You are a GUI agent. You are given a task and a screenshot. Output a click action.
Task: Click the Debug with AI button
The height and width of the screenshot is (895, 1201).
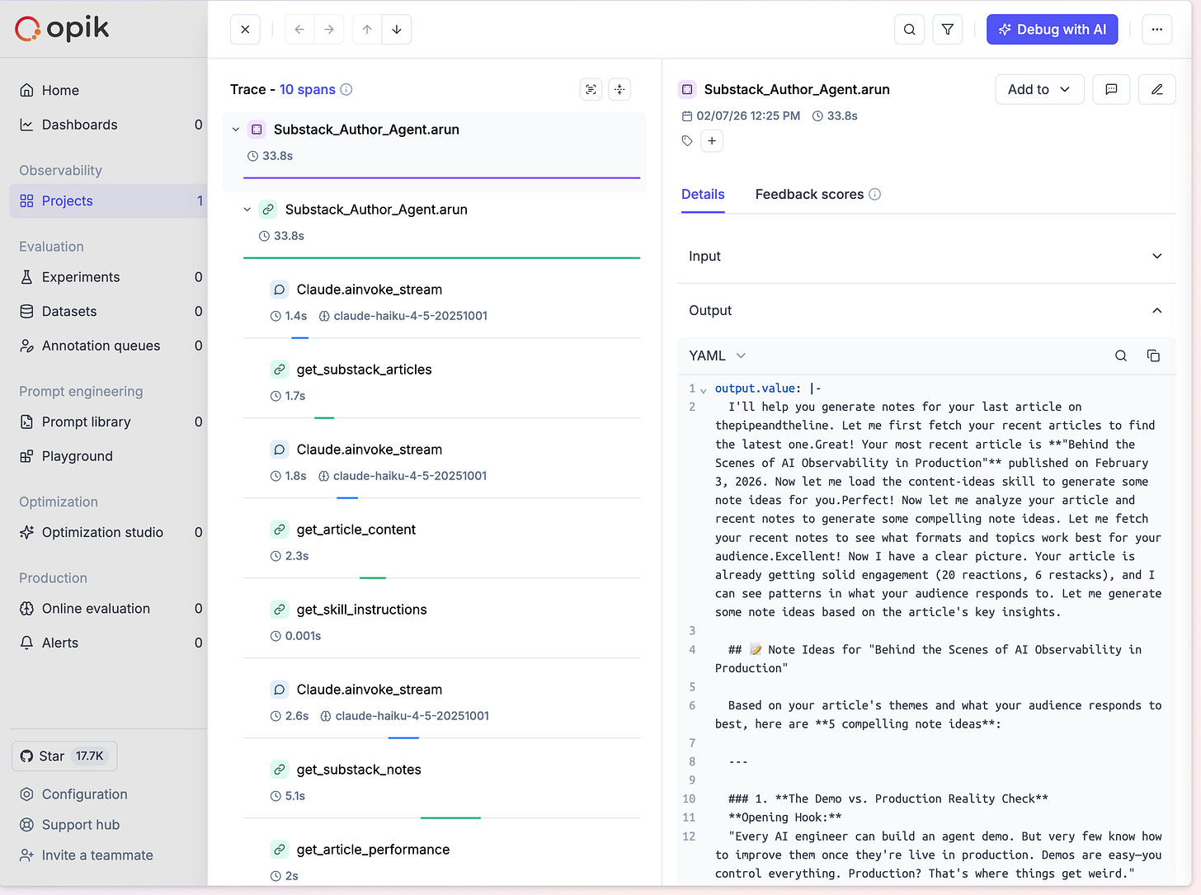[1052, 30]
